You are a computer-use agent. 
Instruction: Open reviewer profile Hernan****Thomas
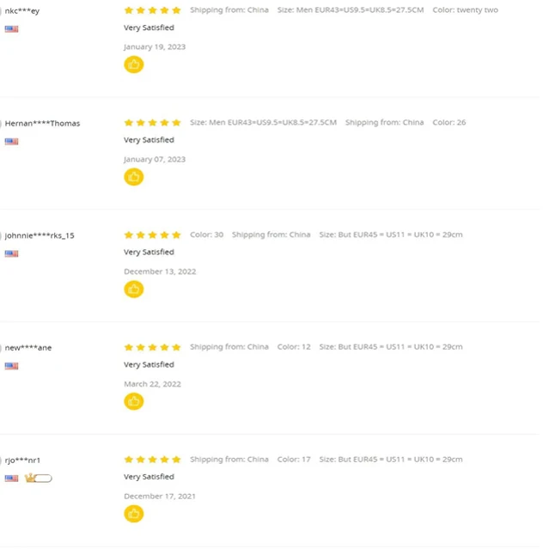point(42,124)
